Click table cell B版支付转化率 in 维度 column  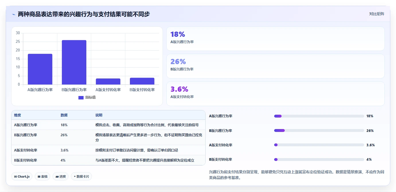coord(26,160)
